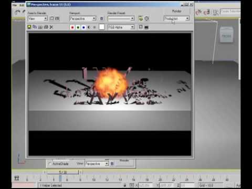Viewport: 252px width, 189px height.
Task: Click the Copy Image icon in render window
Action: [35, 27]
